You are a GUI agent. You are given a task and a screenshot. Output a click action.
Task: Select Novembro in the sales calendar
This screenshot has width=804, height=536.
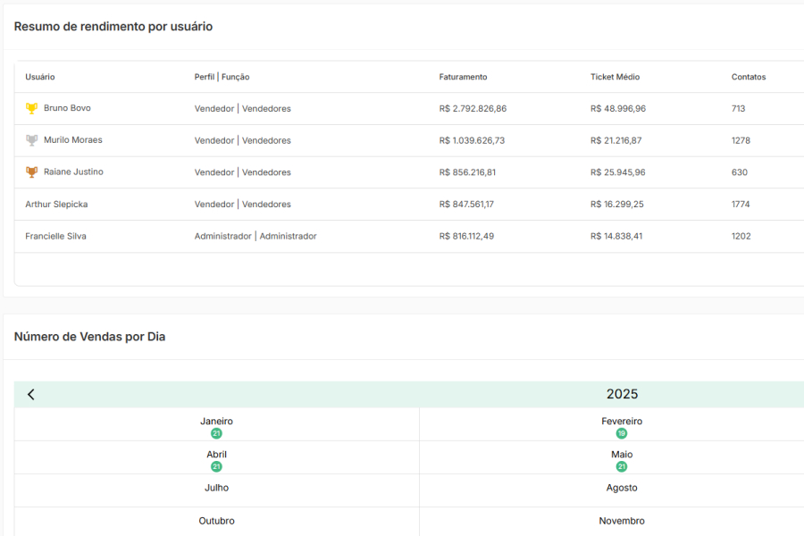coord(622,521)
